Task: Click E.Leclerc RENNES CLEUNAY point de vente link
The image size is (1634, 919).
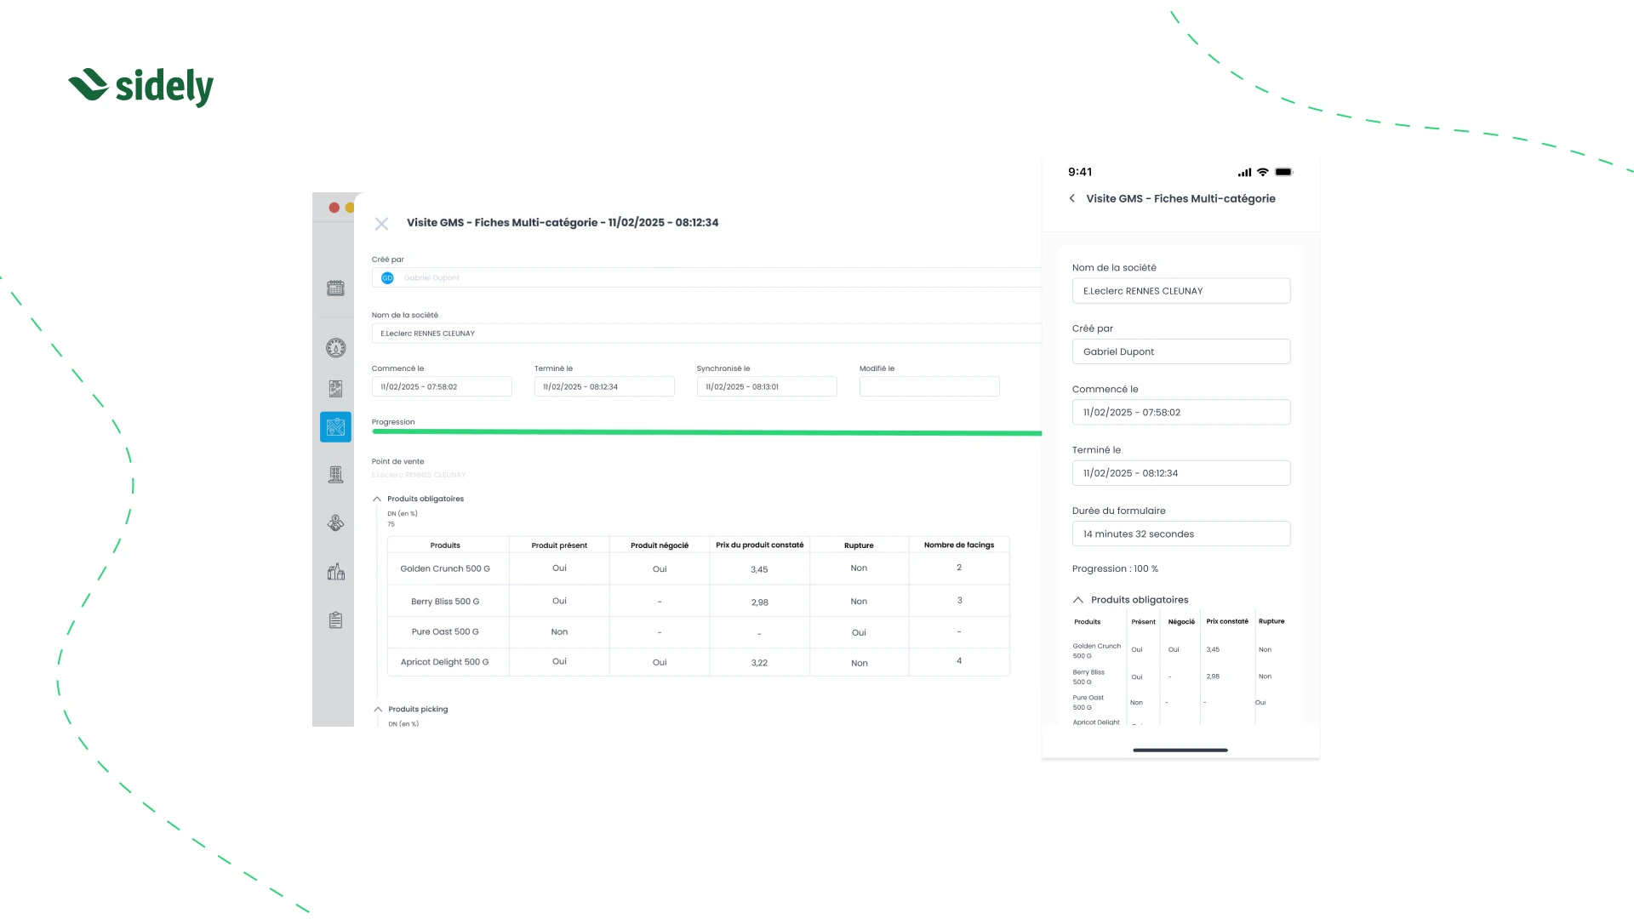Action: [419, 475]
